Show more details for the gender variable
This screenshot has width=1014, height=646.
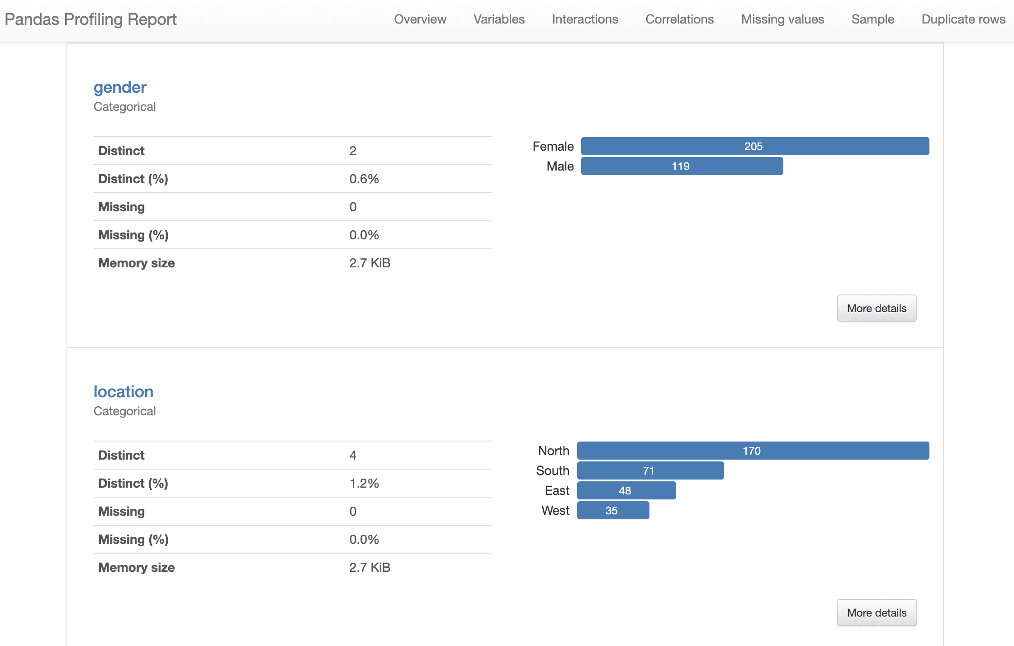click(x=877, y=308)
